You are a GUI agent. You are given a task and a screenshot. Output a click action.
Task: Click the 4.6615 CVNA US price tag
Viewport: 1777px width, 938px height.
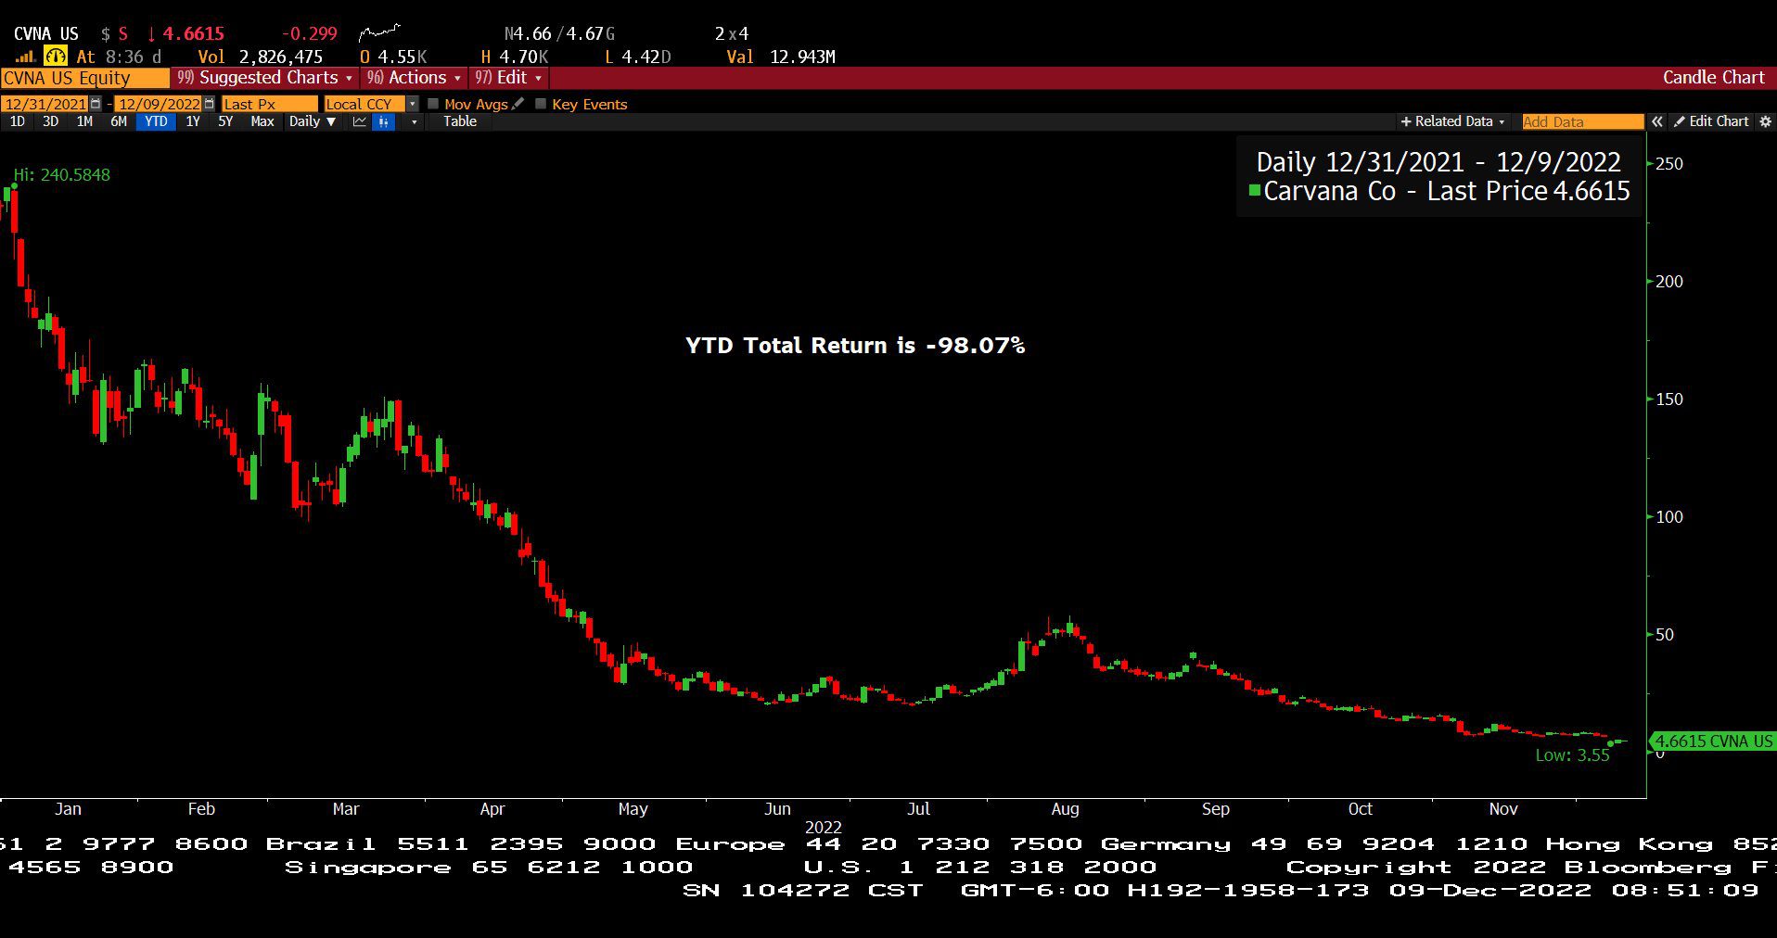[1713, 742]
